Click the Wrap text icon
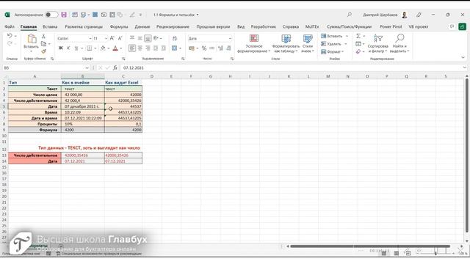Viewport: 470px width, 264px height. click(175, 38)
